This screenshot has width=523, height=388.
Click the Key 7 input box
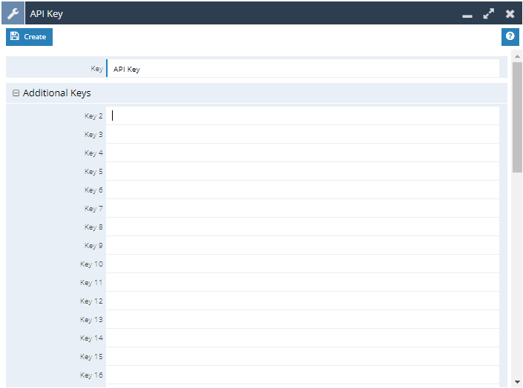[303, 208]
